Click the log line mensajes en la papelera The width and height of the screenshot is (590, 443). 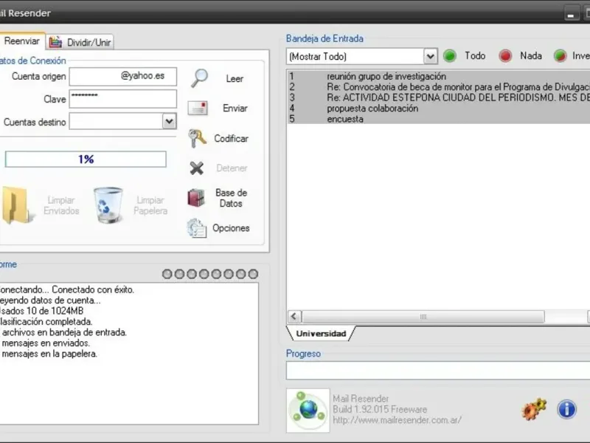pos(49,354)
